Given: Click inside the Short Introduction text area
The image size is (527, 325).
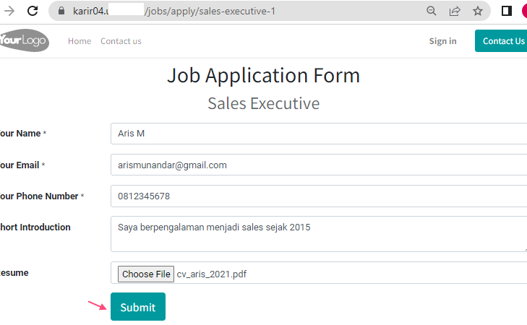Looking at the screenshot, I should pyautogui.click(x=319, y=234).
